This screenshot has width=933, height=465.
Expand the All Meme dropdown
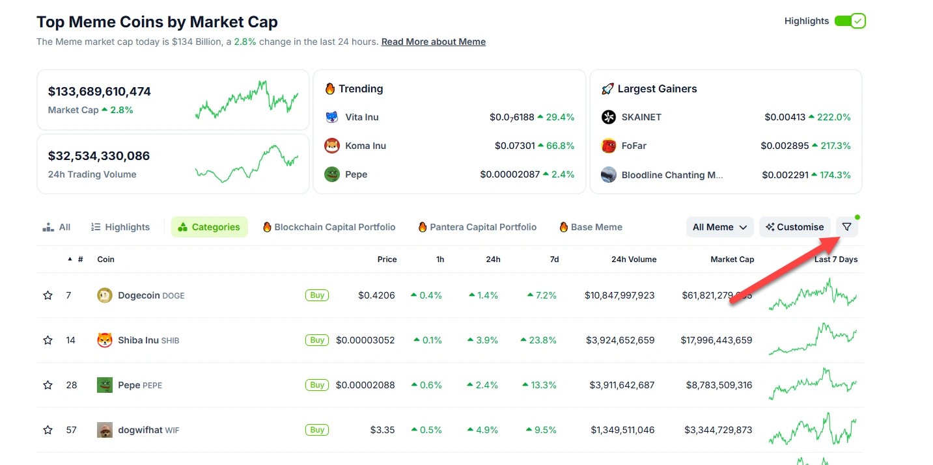pos(719,227)
